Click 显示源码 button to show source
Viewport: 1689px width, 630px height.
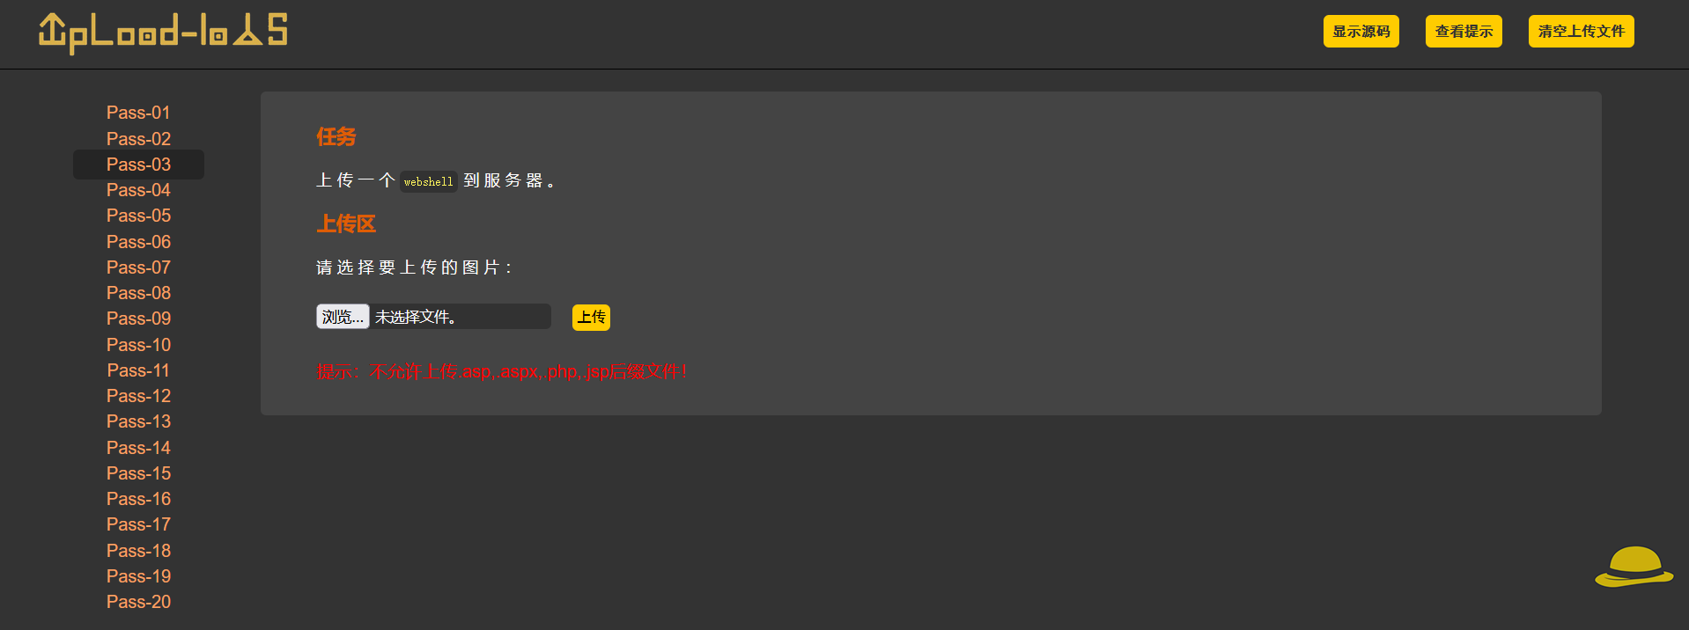(x=1361, y=32)
